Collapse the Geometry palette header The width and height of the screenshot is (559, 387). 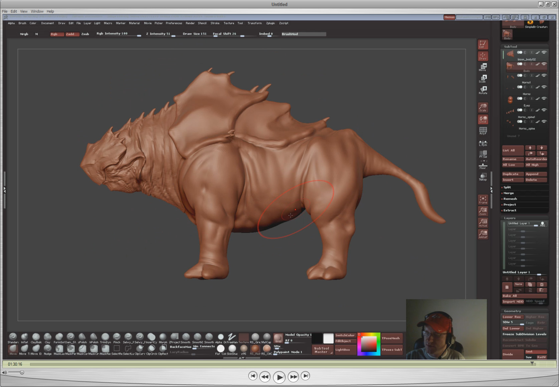click(x=512, y=311)
